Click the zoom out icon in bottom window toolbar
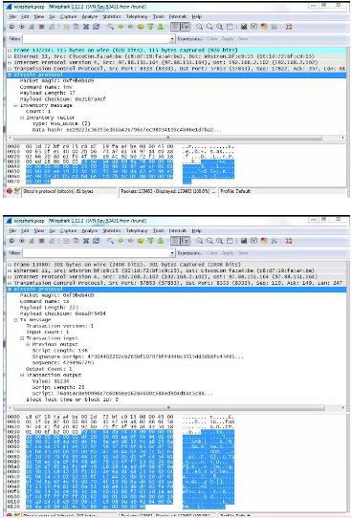352x518 pixels. point(209,241)
